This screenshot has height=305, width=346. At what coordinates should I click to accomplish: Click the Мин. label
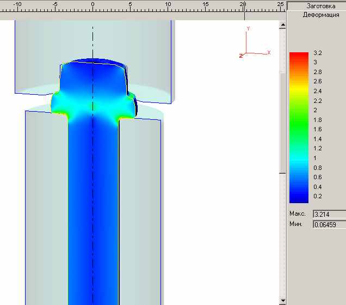(x=296, y=224)
